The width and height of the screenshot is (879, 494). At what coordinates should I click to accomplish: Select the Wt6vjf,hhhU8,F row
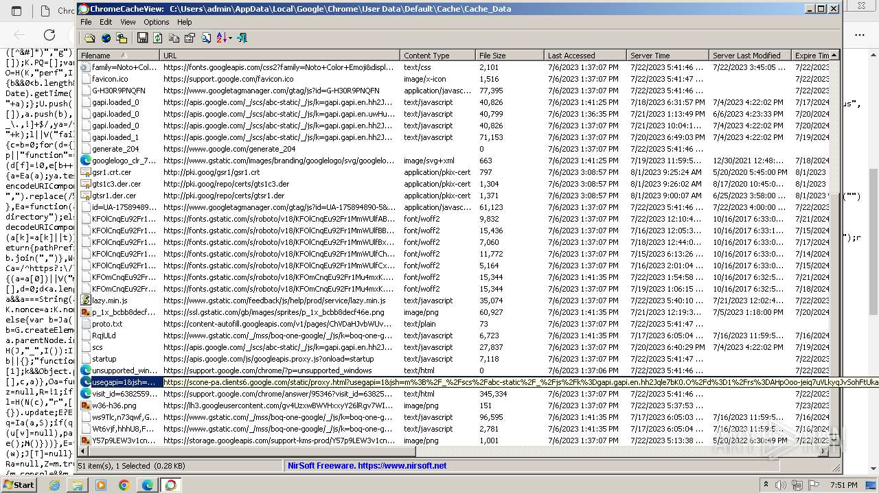pyautogui.click(x=454, y=429)
